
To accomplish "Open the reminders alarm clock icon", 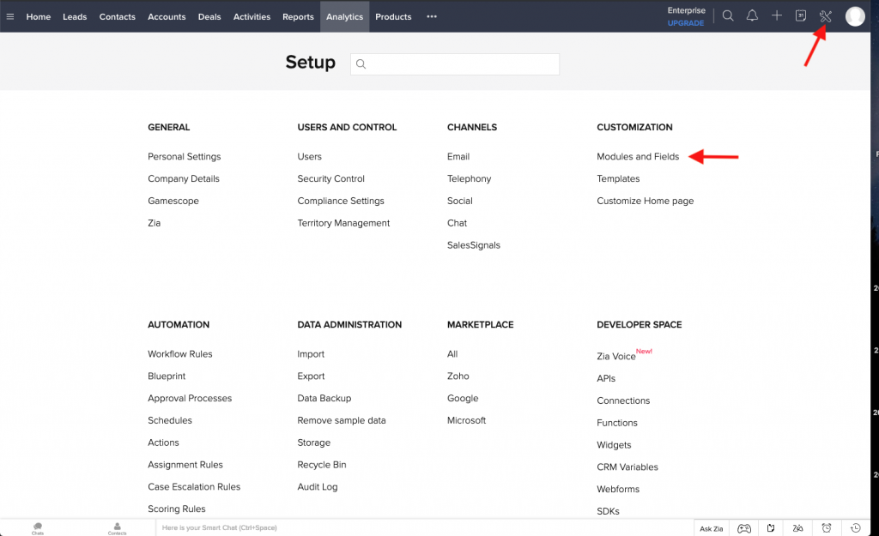I will point(826,528).
